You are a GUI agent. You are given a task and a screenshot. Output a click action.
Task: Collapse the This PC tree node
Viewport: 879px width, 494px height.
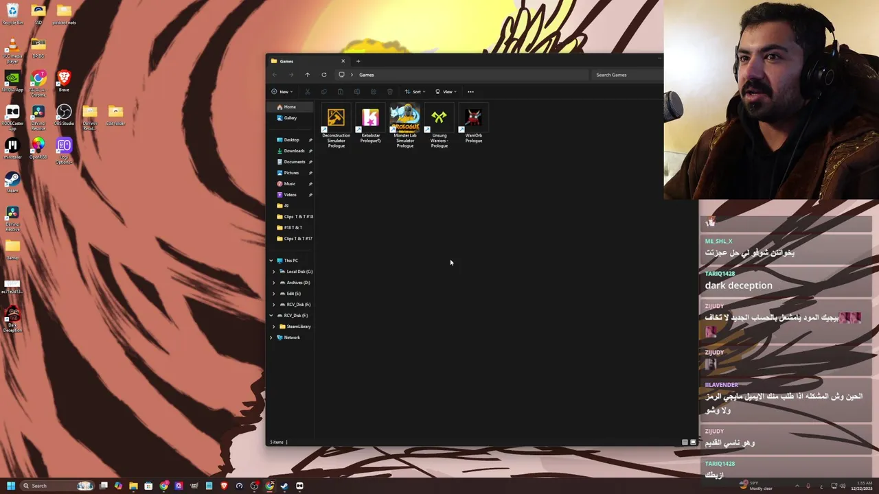(271, 261)
